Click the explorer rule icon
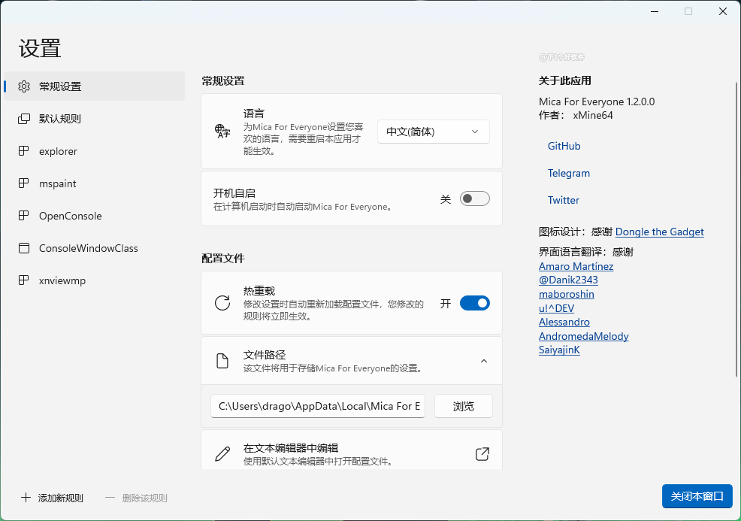 point(24,151)
